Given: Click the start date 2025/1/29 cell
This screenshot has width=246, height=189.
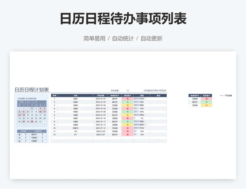Looking at the screenshot, I should (101, 131).
